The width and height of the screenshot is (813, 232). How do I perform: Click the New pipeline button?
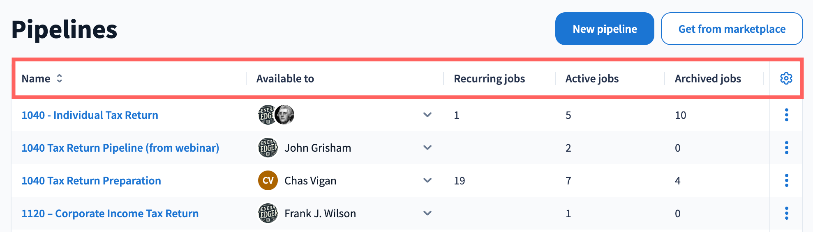click(605, 29)
